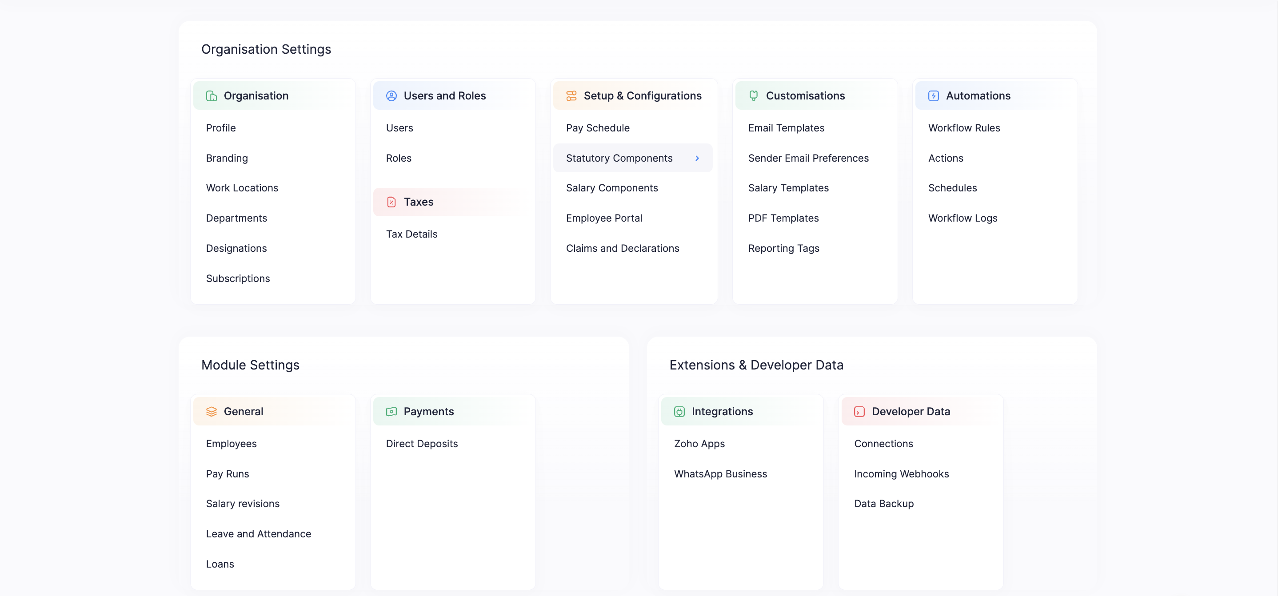1278x596 pixels.
Task: Select Sender Email Preferences
Action: pos(808,158)
